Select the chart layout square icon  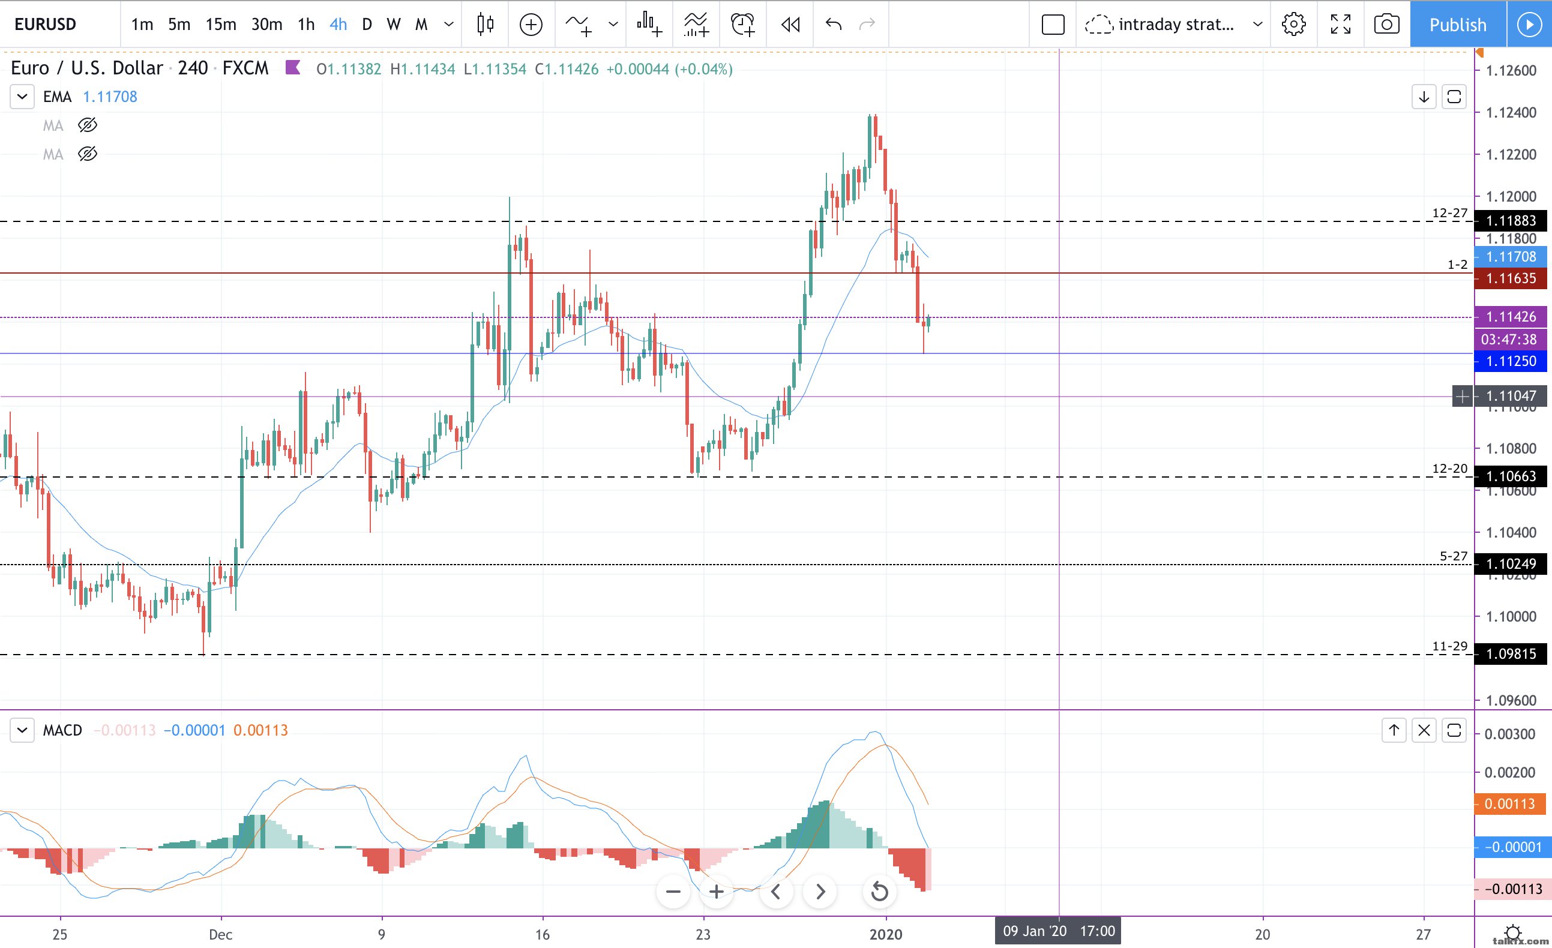pos(1053,24)
